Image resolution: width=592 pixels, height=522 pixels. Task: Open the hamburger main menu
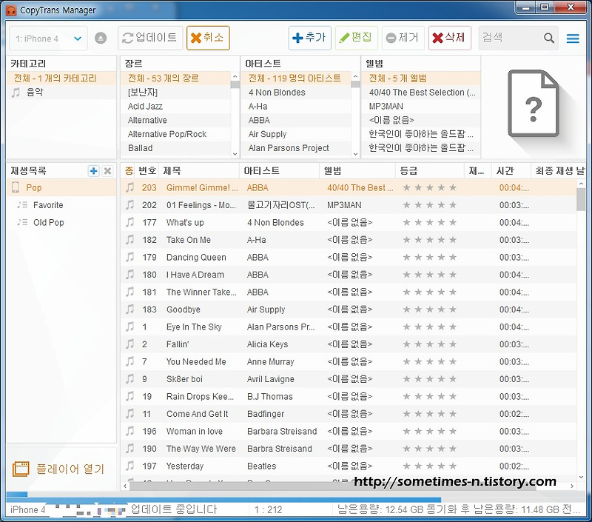tap(573, 39)
